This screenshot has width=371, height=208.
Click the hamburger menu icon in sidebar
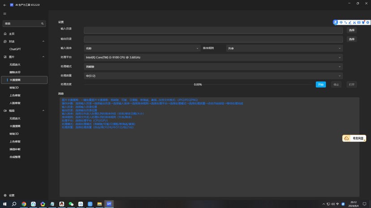coord(5,14)
